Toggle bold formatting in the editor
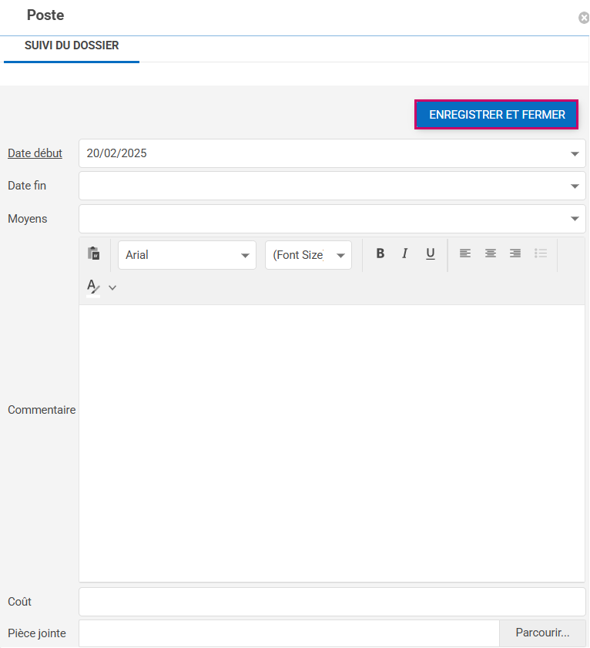The width and height of the screenshot is (590, 648). pos(380,253)
